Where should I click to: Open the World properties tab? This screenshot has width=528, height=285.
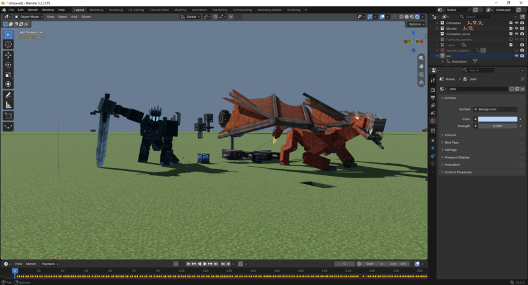pos(433,121)
